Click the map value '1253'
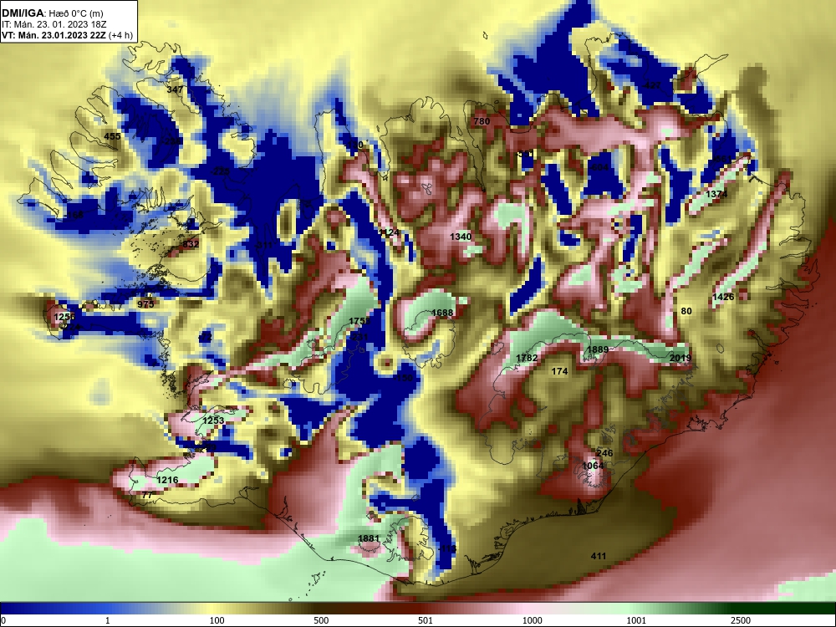 click(x=214, y=421)
